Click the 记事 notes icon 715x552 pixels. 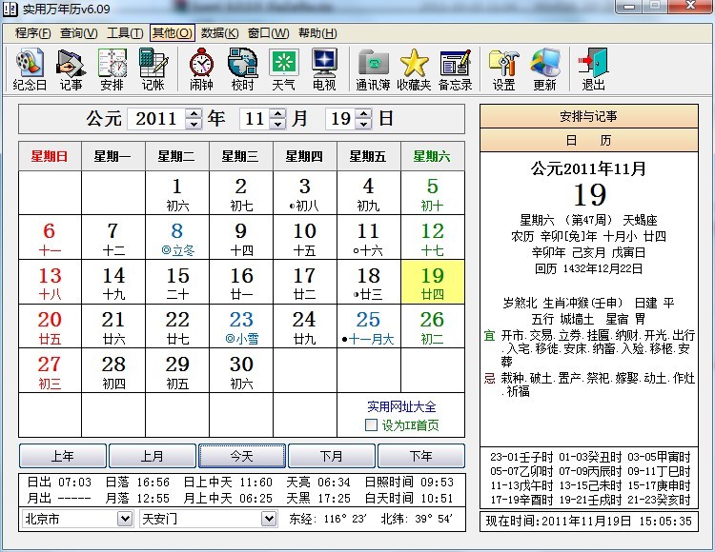click(71, 69)
